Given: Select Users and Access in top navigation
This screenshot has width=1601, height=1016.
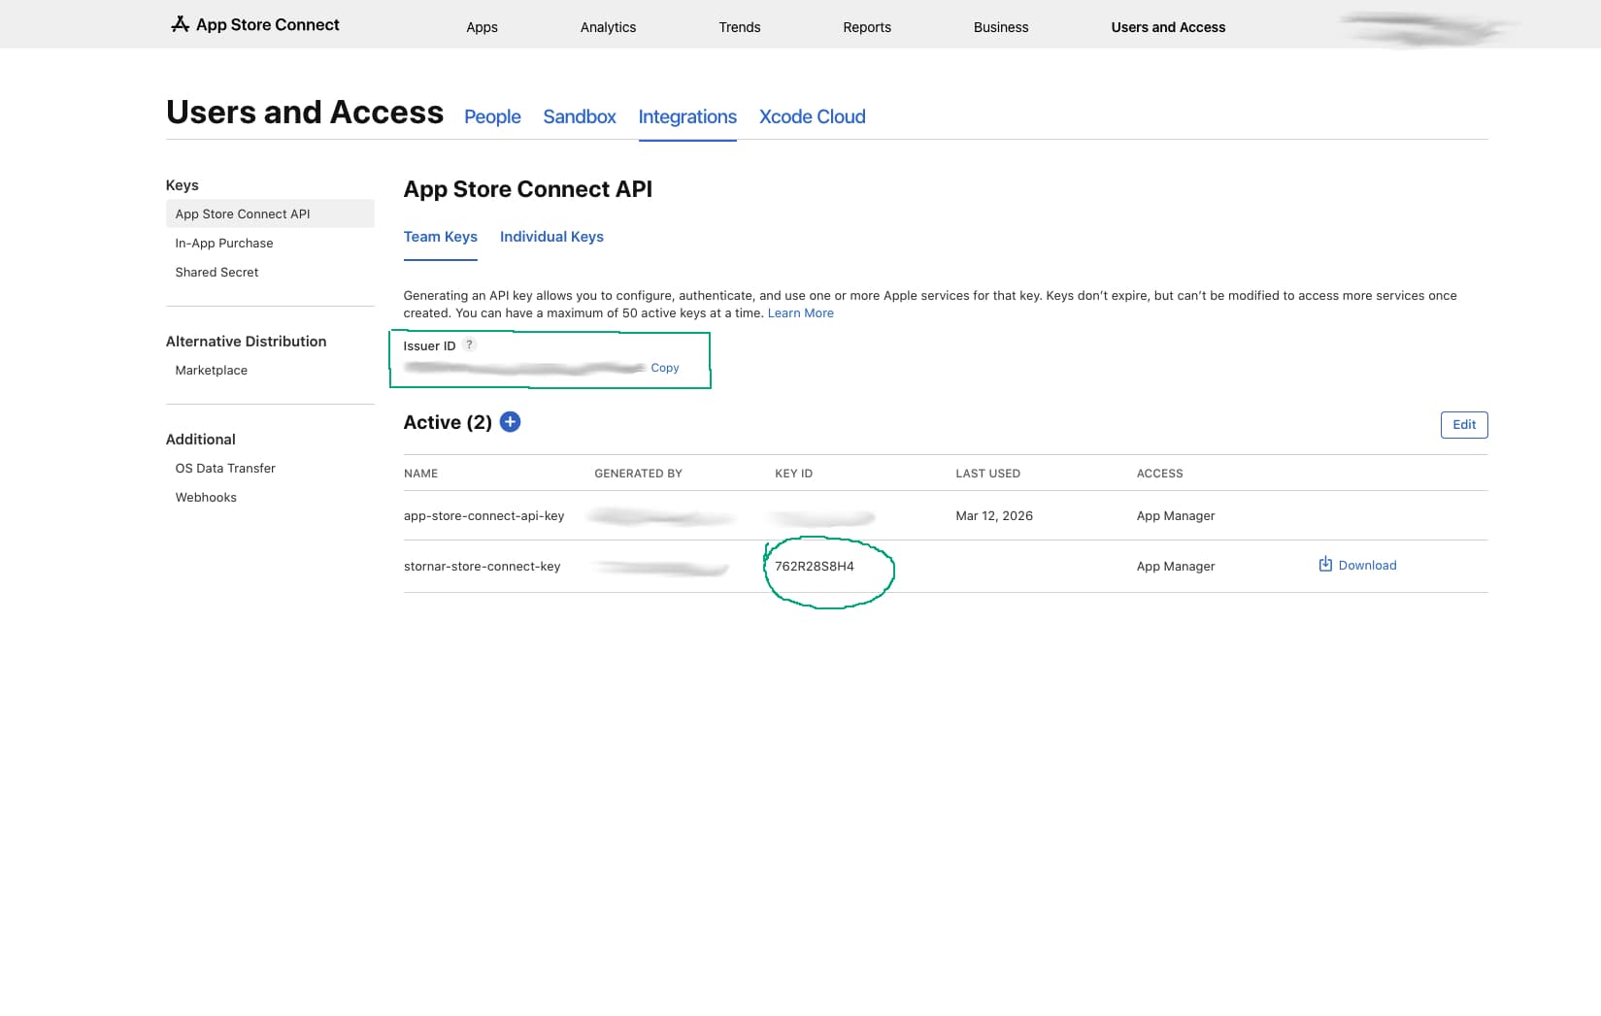Looking at the screenshot, I should click(1168, 27).
